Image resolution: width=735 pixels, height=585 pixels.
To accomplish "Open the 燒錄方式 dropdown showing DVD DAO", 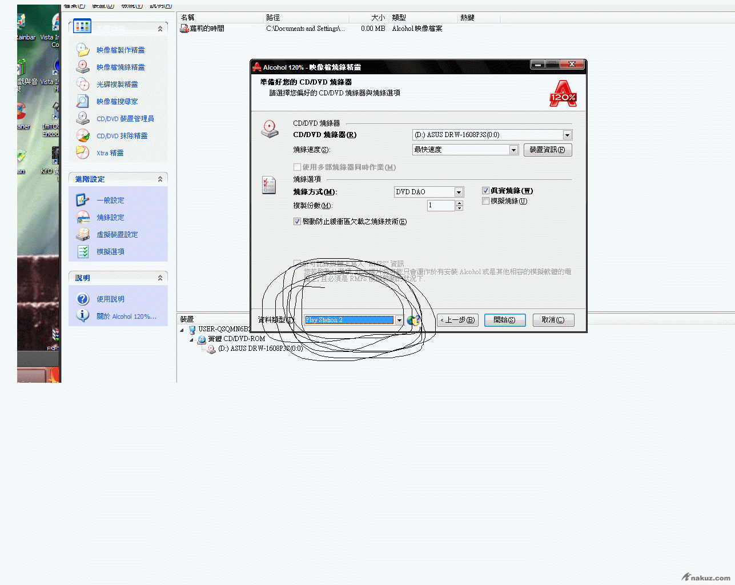I will tap(459, 192).
